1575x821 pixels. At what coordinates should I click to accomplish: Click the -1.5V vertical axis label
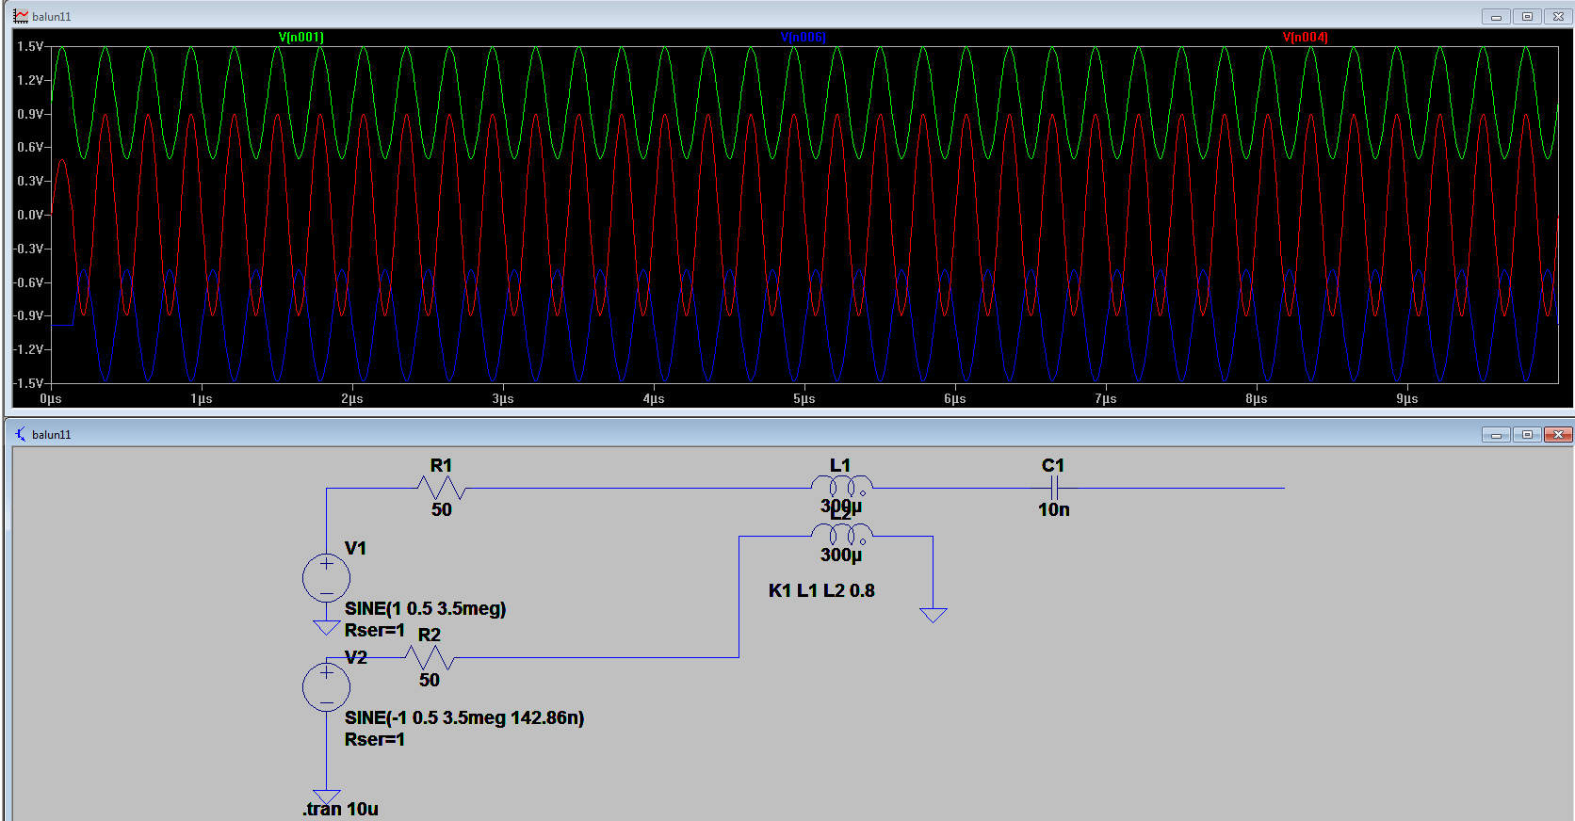point(28,383)
